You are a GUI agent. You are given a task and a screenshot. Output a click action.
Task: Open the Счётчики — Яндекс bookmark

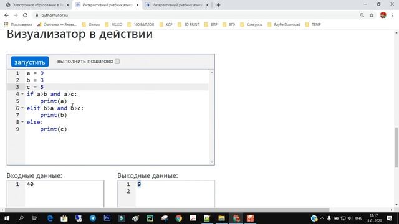(x=57, y=24)
